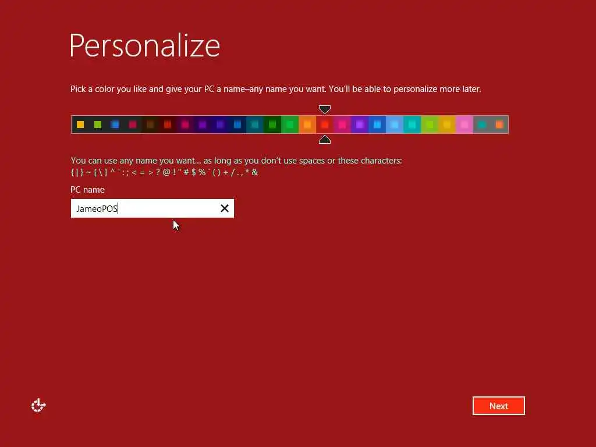596x447 pixels.
Task: Select the light pink color swatch
Action: (464, 125)
